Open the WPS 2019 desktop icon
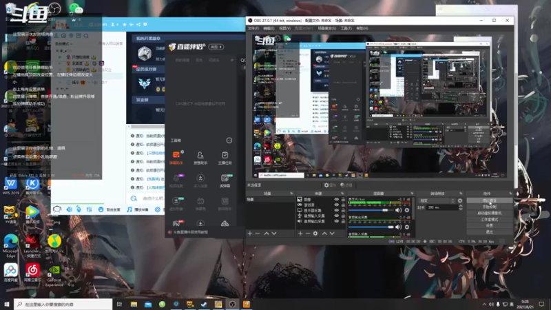Viewport: 551px width, 310px height. pos(10,186)
